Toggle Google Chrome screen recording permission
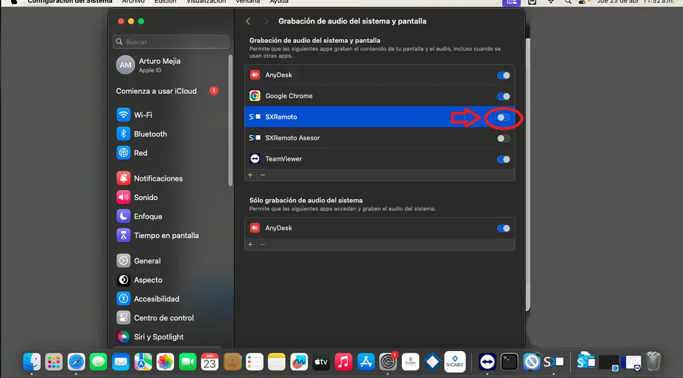Viewport: 683px width, 378px height. (x=503, y=97)
